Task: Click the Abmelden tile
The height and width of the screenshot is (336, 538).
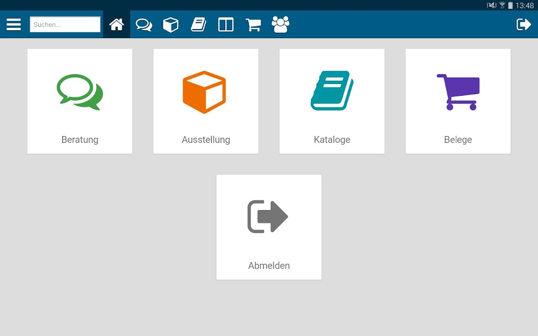Action: (269, 227)
